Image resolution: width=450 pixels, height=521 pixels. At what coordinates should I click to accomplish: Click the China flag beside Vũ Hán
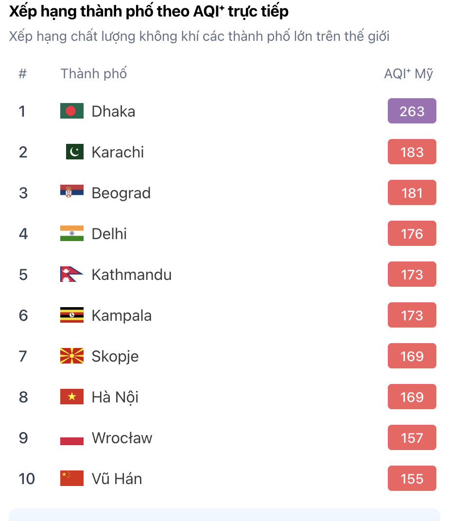pyautogui.click(x=72, y=479)
